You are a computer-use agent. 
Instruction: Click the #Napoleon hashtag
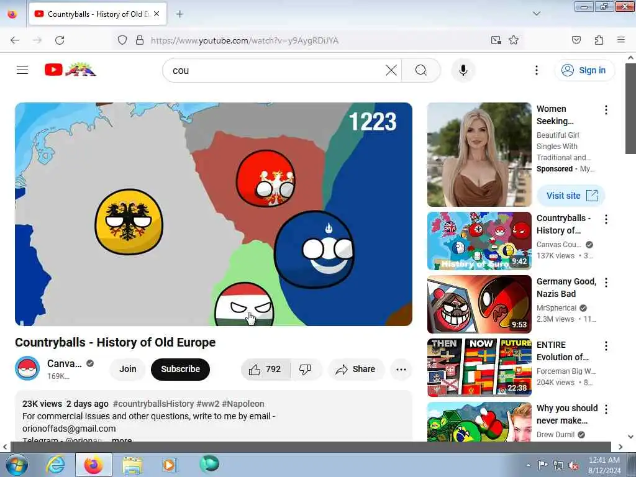[x=243, y=404]
